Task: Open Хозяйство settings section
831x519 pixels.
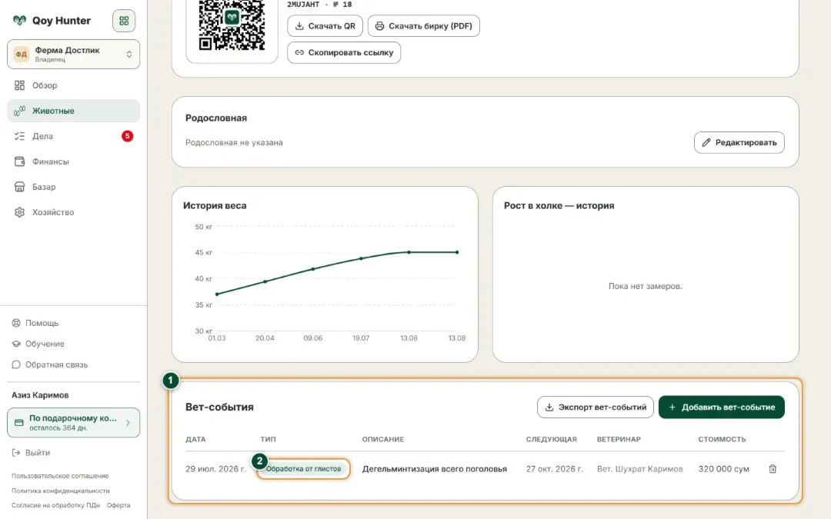Action: [x=74, y=212]
